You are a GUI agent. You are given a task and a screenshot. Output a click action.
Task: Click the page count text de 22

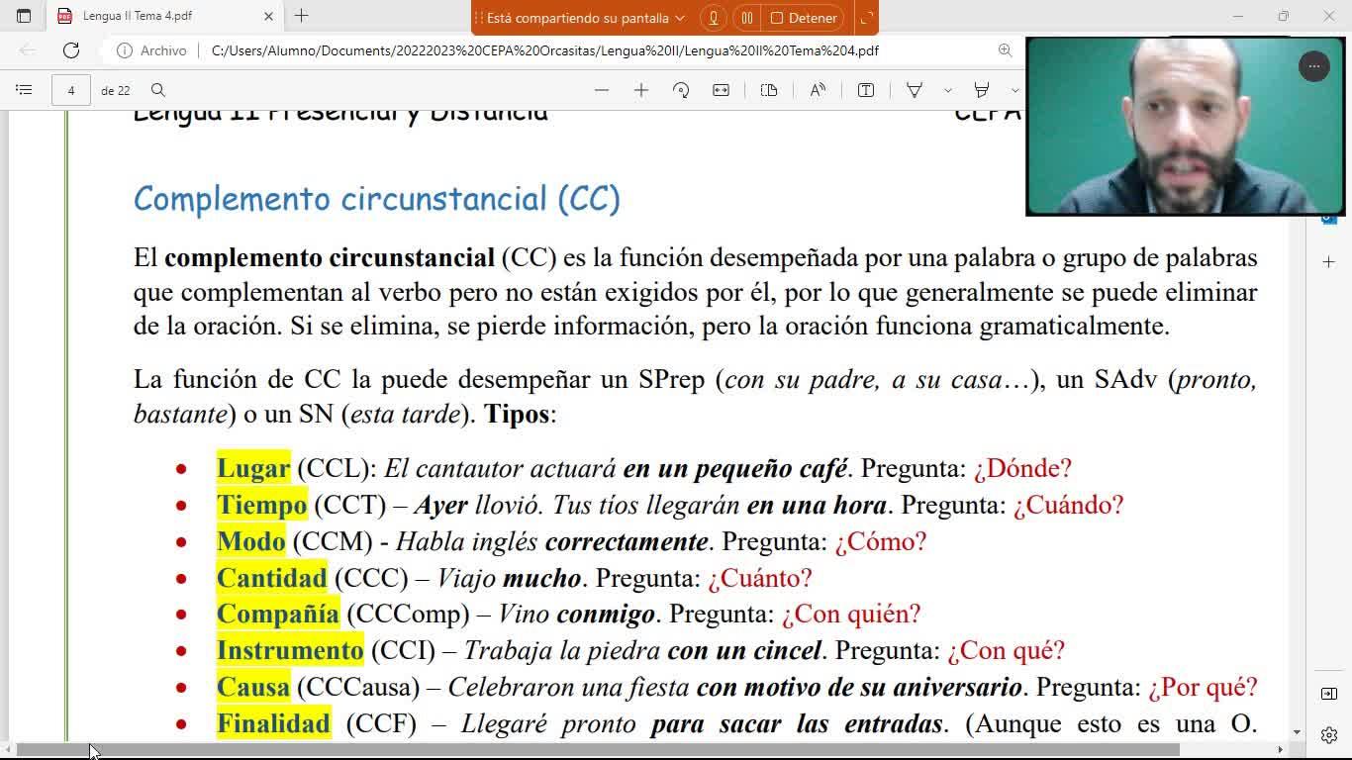(x=116, y=90)
